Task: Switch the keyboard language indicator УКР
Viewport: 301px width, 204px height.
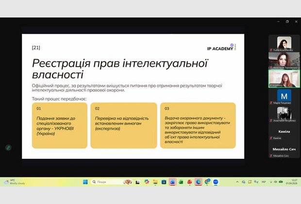Action: coord(264,182)
